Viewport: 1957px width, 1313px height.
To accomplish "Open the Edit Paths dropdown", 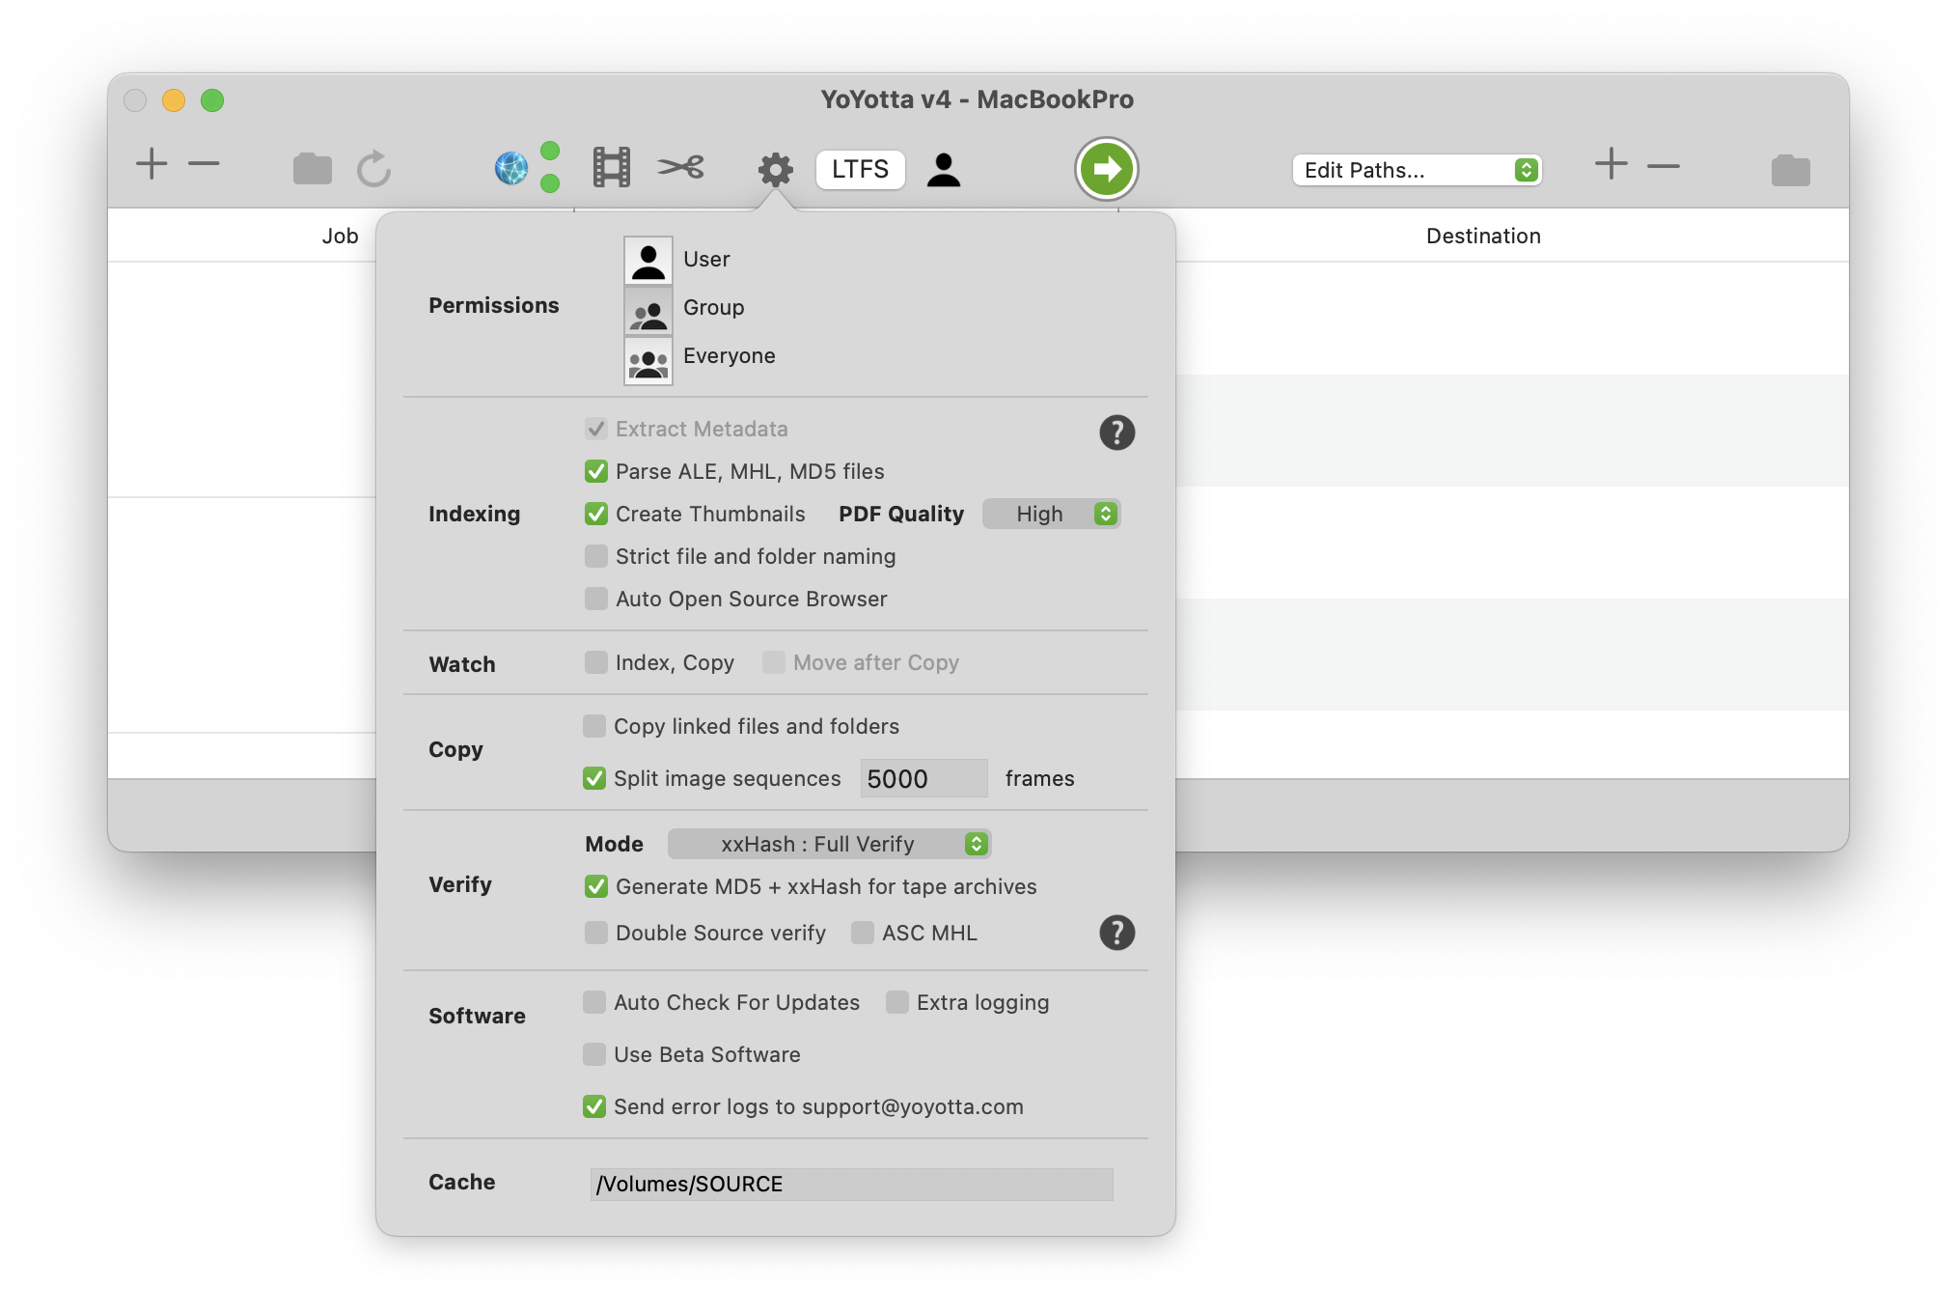I will 1417,170.
